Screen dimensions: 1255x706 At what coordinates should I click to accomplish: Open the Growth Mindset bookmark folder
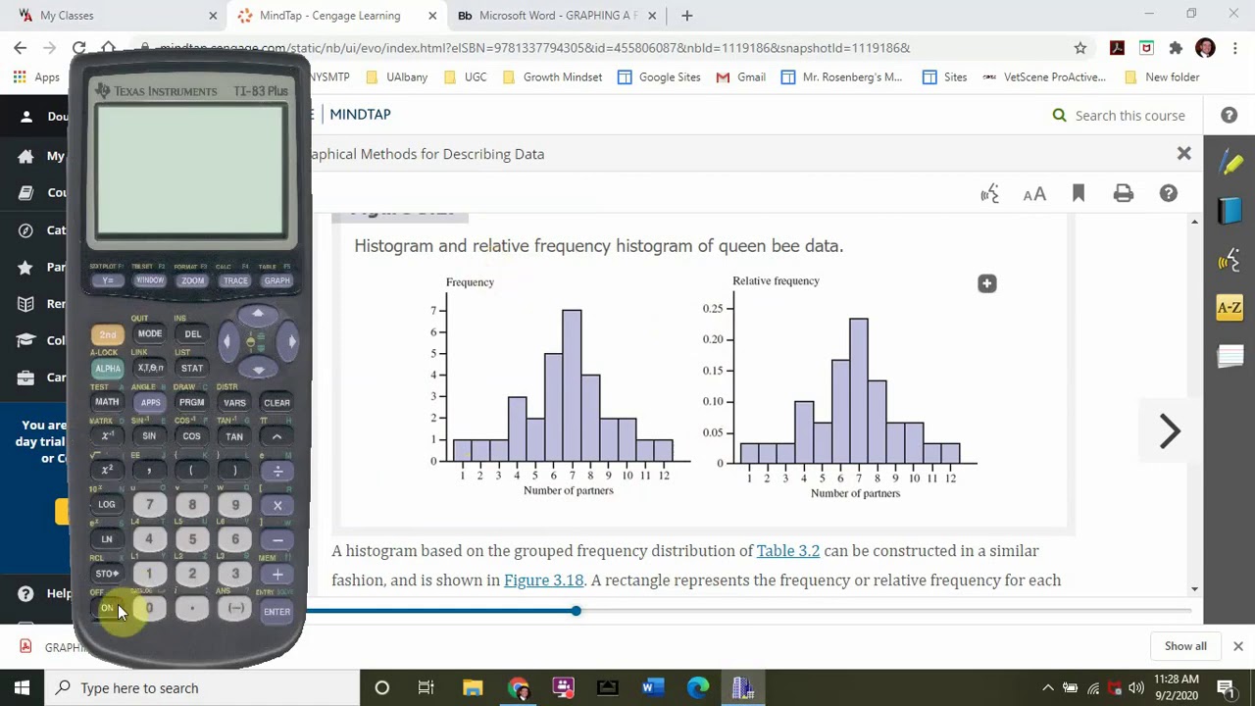point(552,77)
